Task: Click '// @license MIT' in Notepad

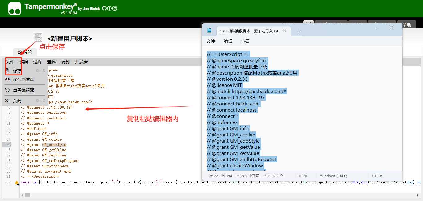Action: tap(225, 85)
